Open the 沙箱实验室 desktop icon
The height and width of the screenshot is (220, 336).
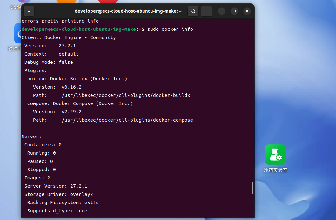click(x=275, y=158)
